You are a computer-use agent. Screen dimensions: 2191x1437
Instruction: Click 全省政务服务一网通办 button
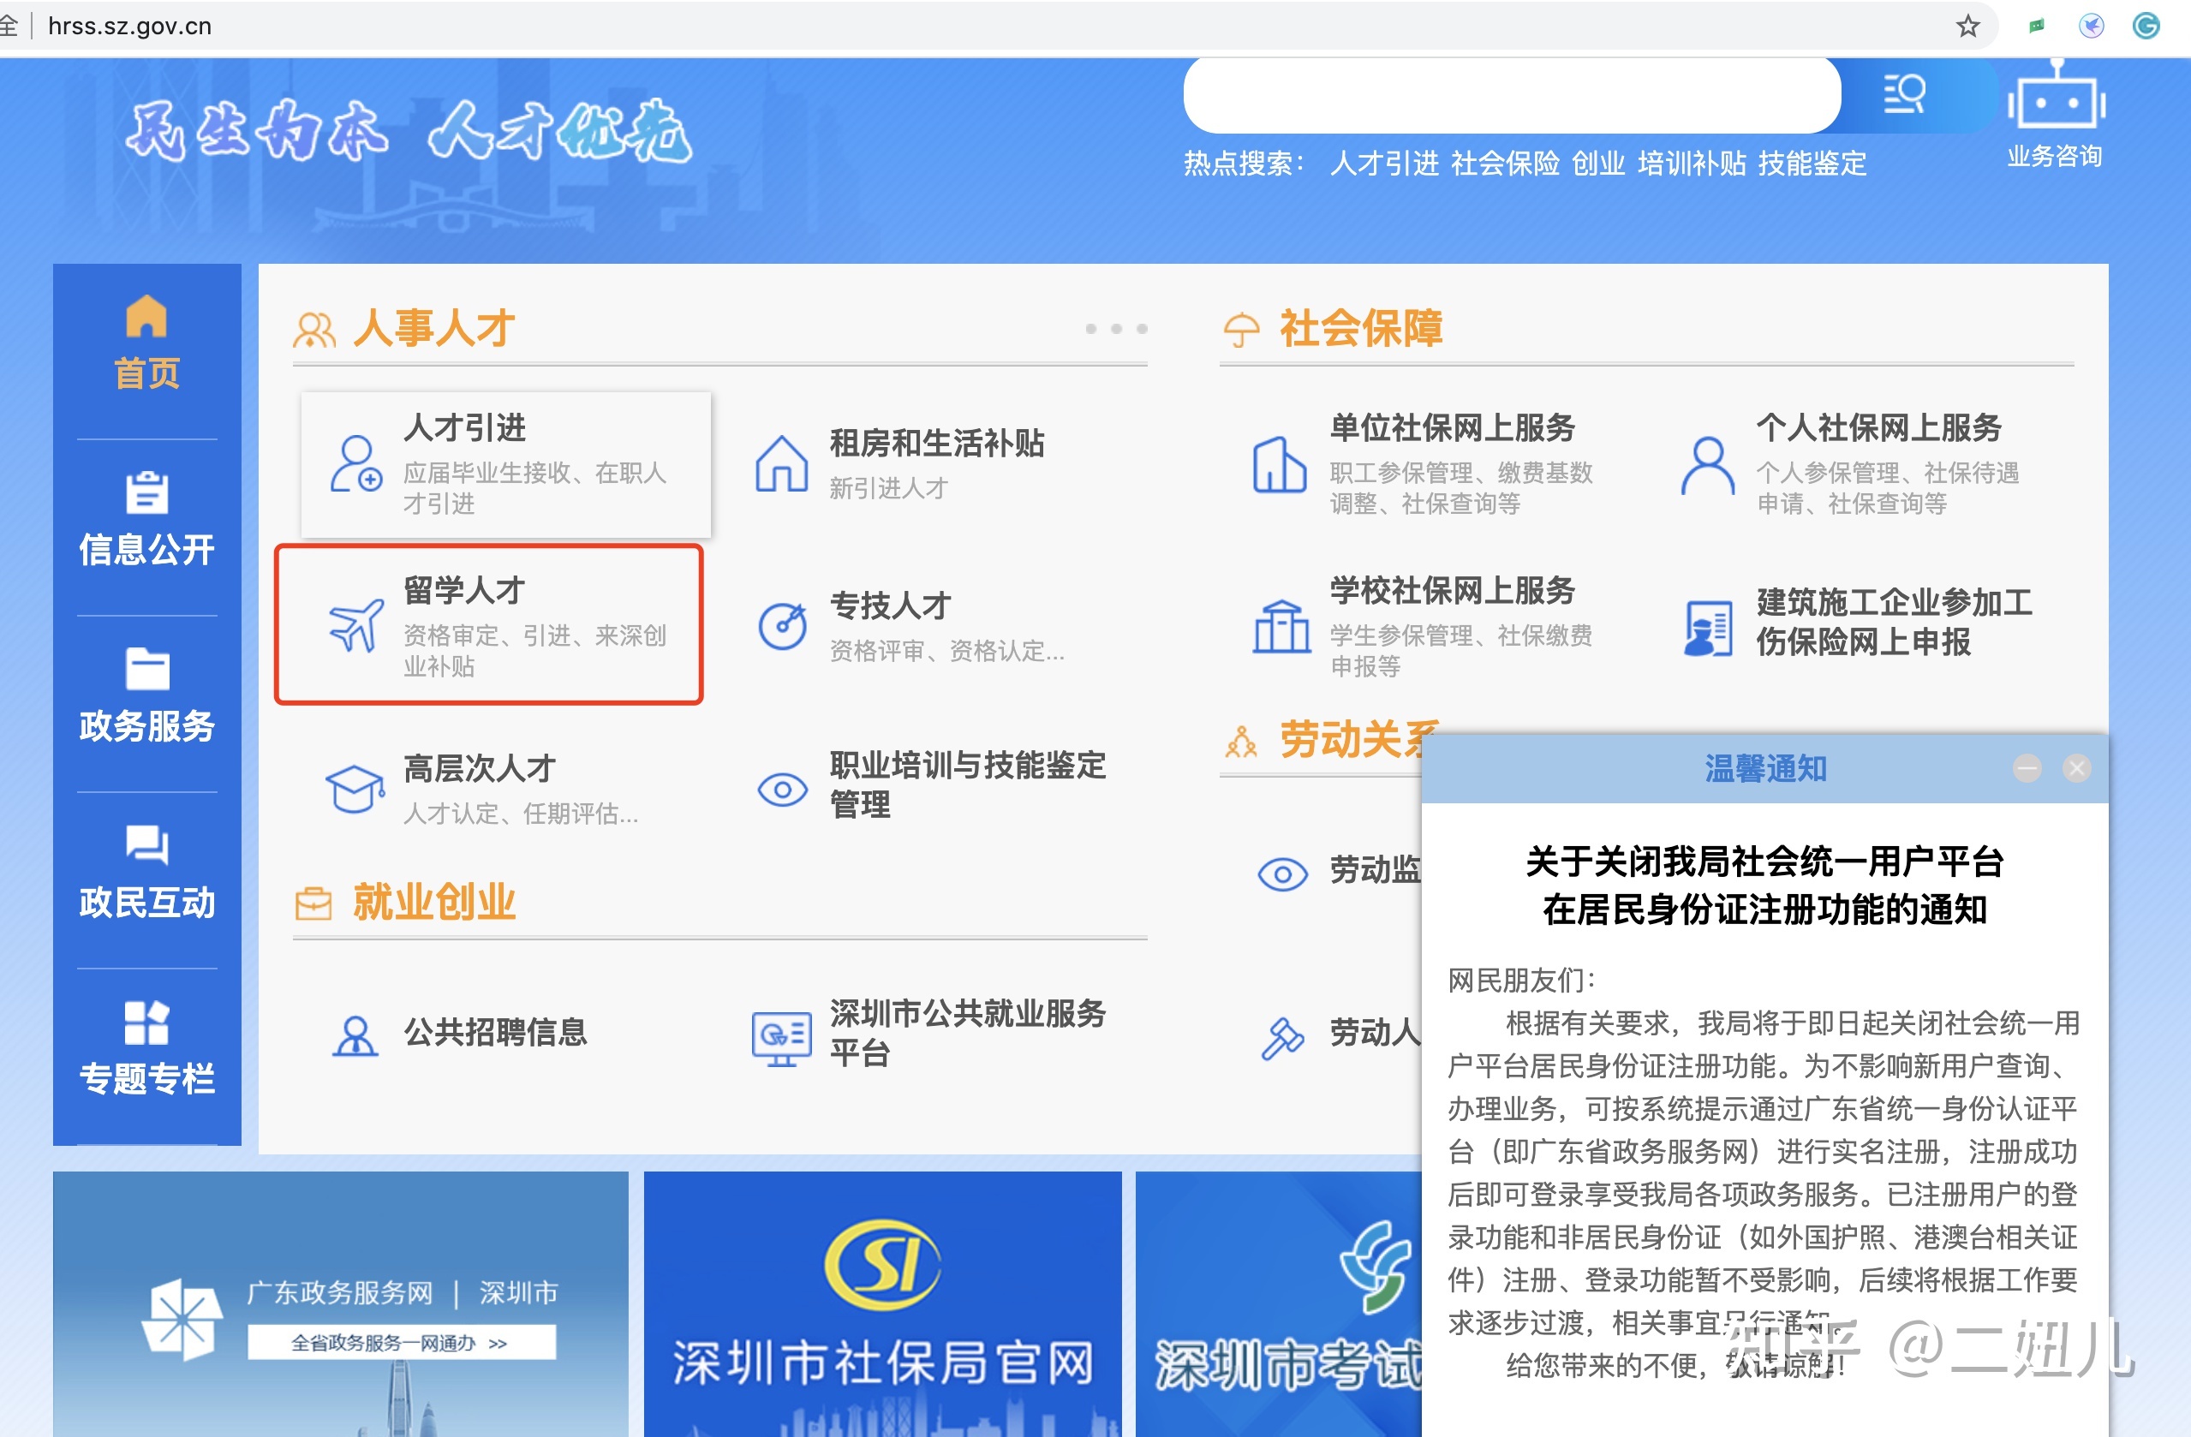click(x=402, y=1342)
